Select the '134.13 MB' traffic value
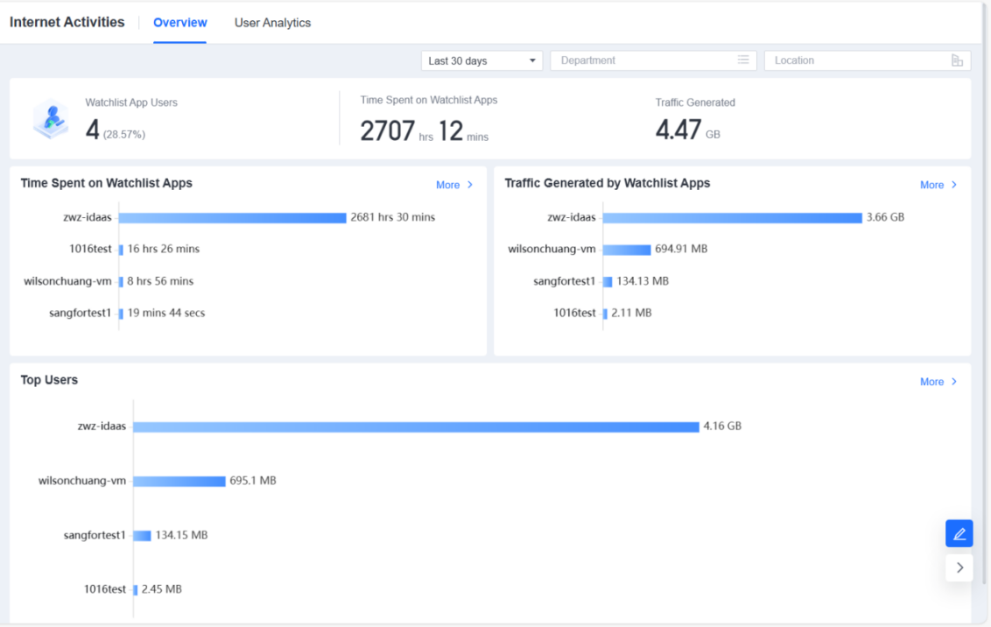The height and width of the screenshot is (627, 991). click(643, 281)
